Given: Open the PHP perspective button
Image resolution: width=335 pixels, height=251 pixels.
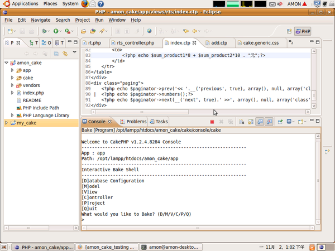Looking at the screenshot, I should 302,31.
